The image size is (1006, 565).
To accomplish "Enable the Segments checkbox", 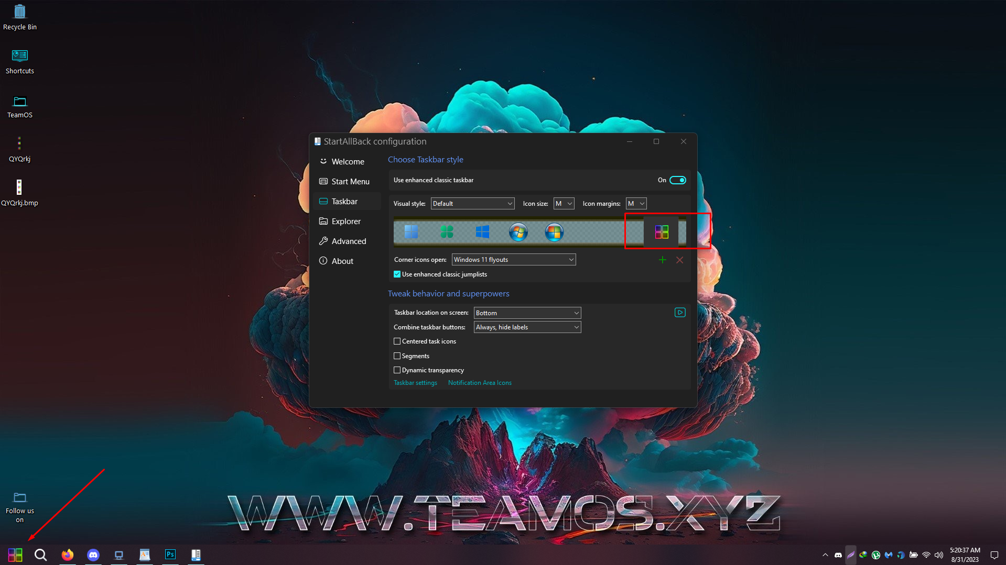I will click(397, 356).
